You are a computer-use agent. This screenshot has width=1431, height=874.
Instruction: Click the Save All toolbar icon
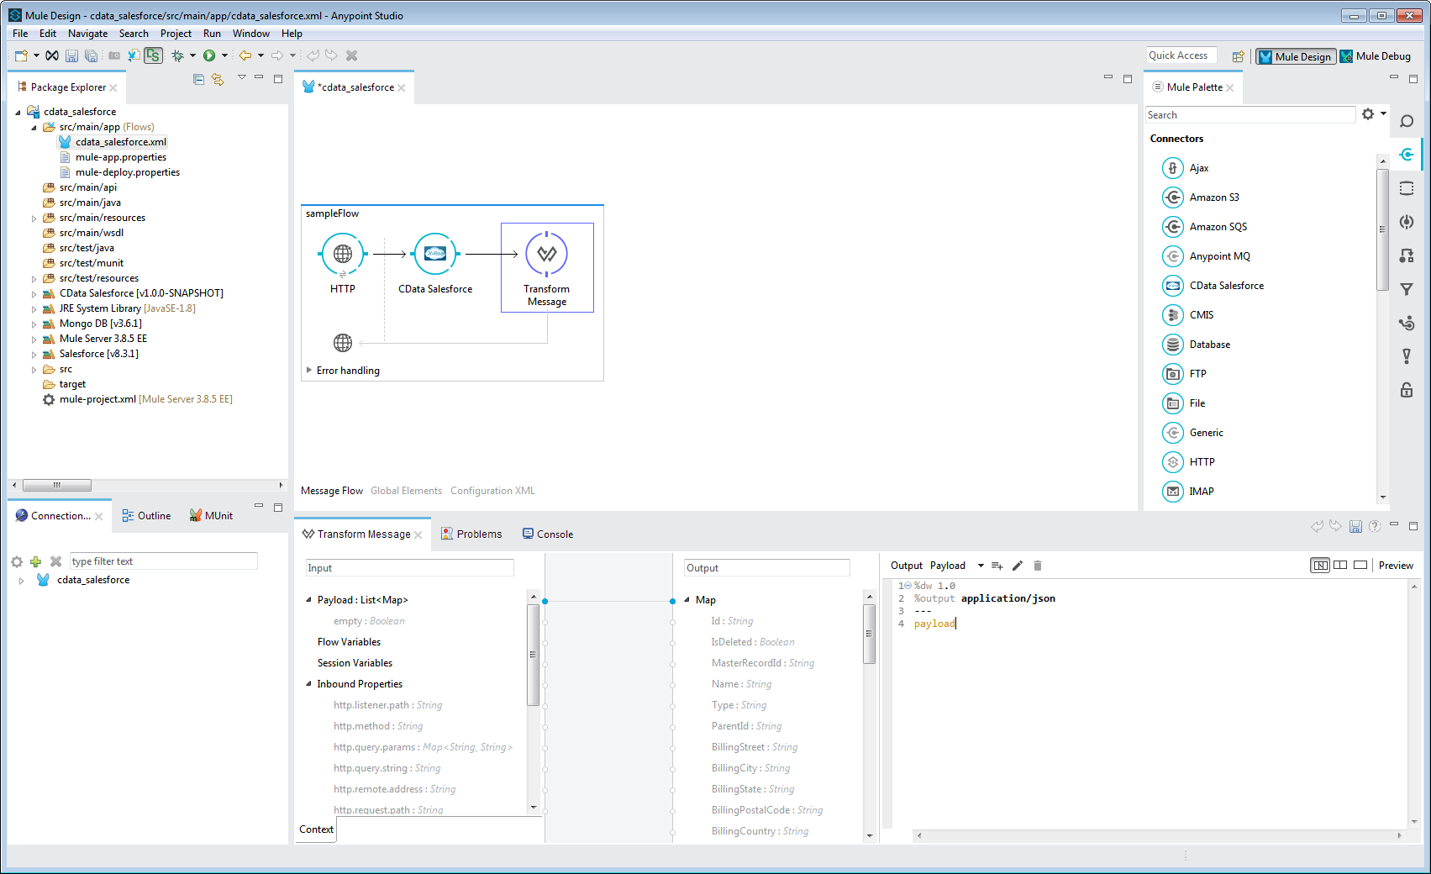point(91,55)
